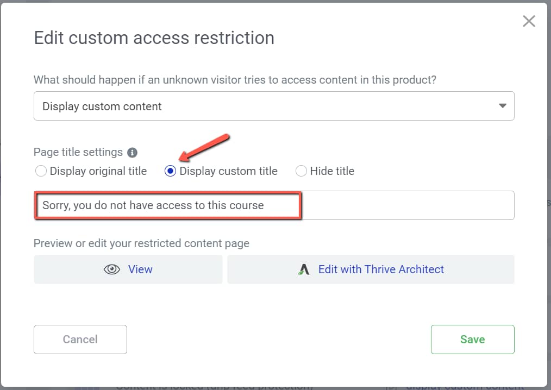Click the Thrive Architect leaf logo icon

click(304, 269)
